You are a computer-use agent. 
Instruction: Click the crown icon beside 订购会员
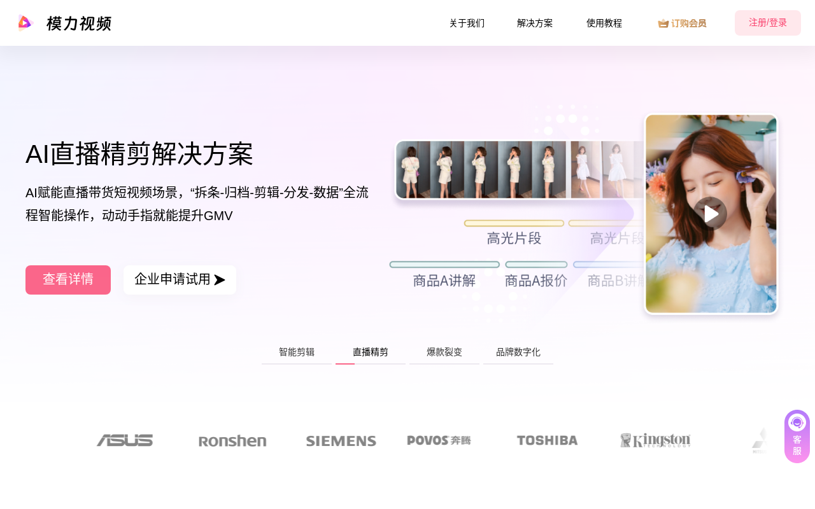(x=663, y=24)
